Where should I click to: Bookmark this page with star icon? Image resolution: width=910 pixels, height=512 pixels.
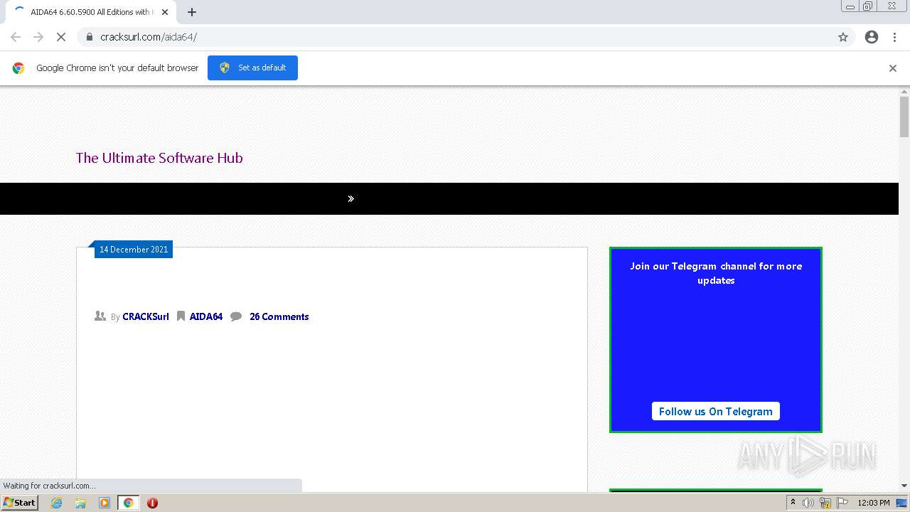coord(843,37)
